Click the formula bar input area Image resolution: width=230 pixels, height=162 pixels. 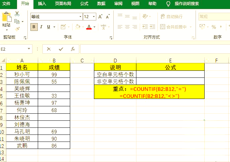[x=155, y=49]
